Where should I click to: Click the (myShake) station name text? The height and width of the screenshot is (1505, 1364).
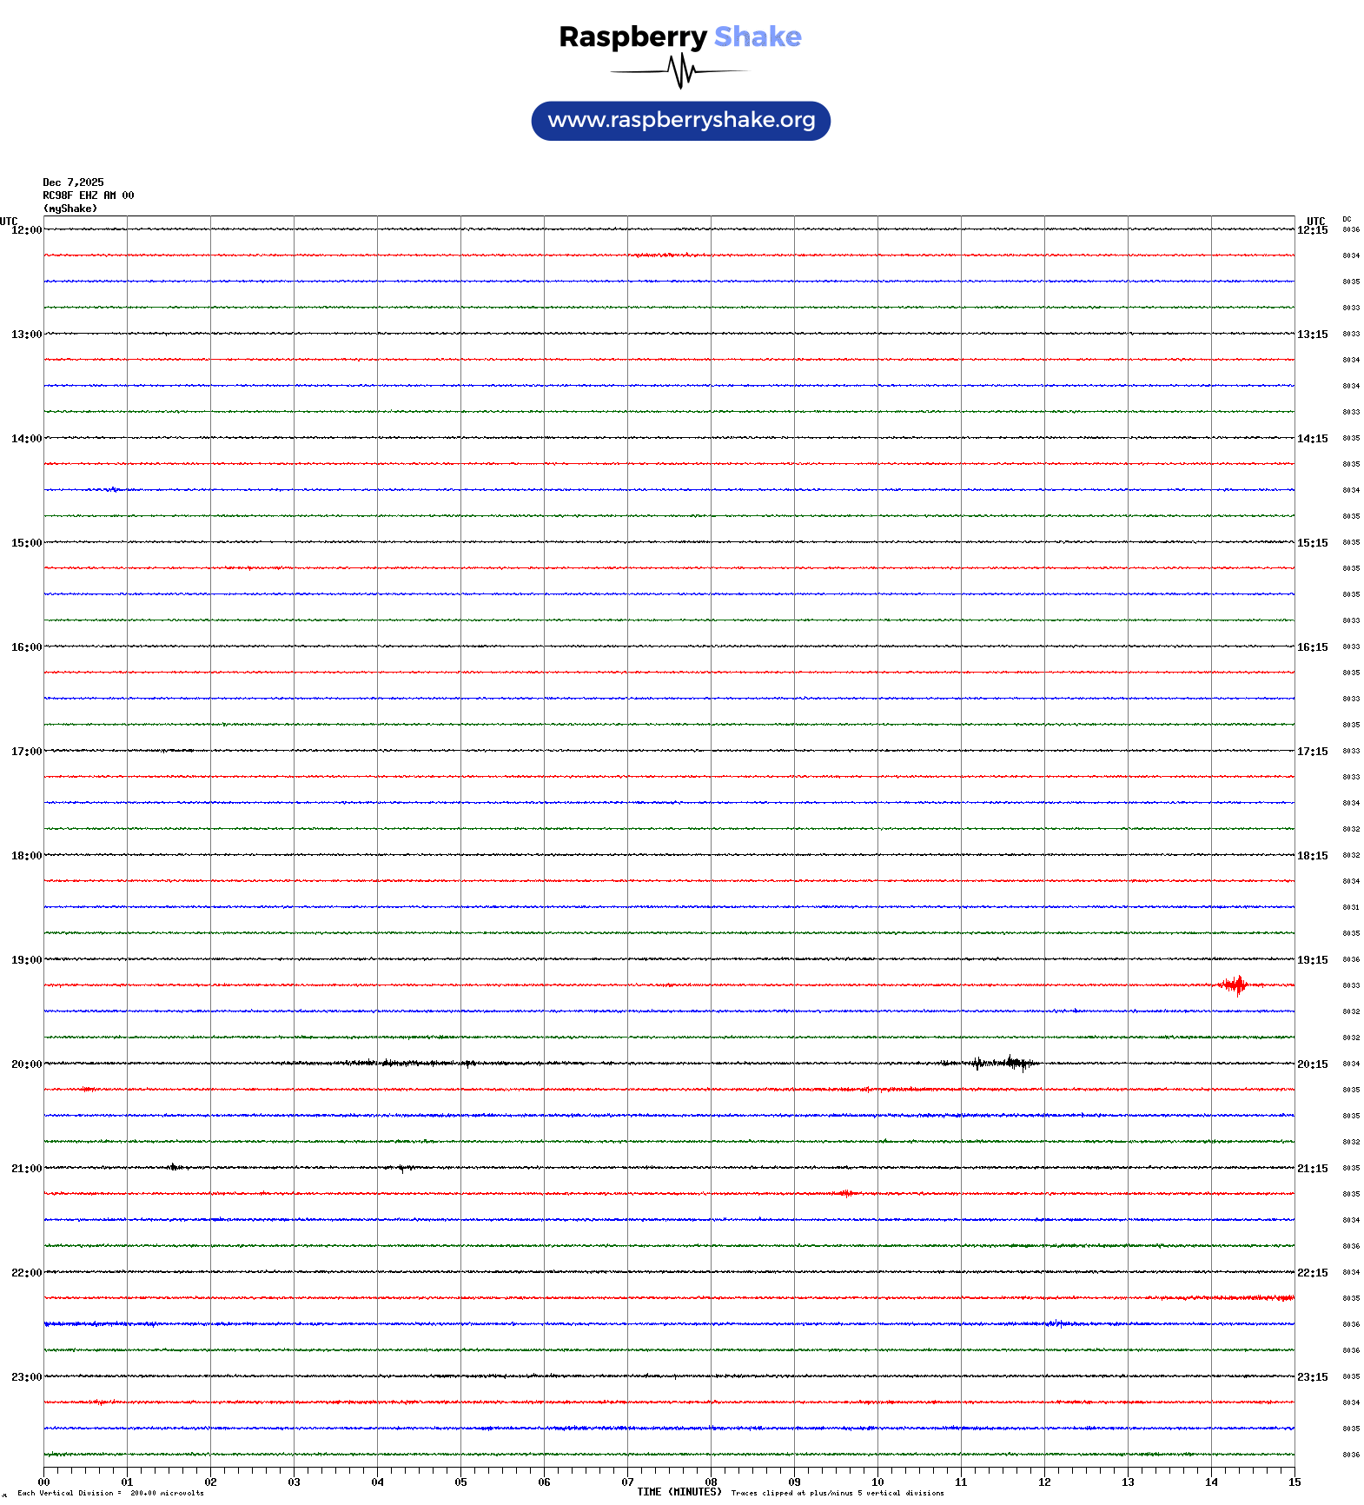click(x=70, y=209)
